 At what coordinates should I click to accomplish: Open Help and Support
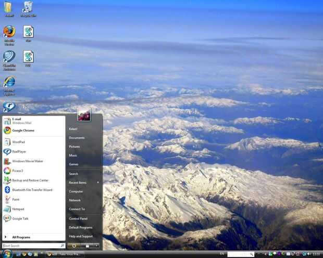coord(81,236)
